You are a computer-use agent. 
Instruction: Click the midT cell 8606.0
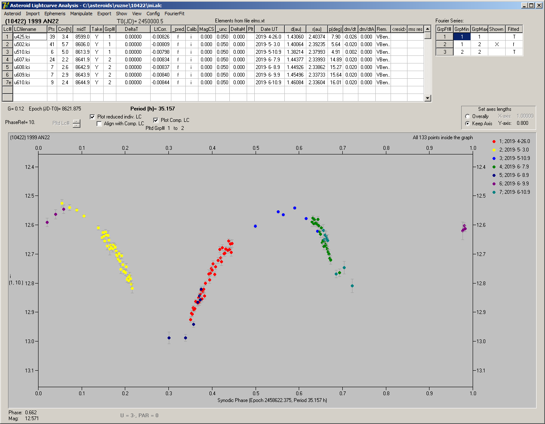82,44
